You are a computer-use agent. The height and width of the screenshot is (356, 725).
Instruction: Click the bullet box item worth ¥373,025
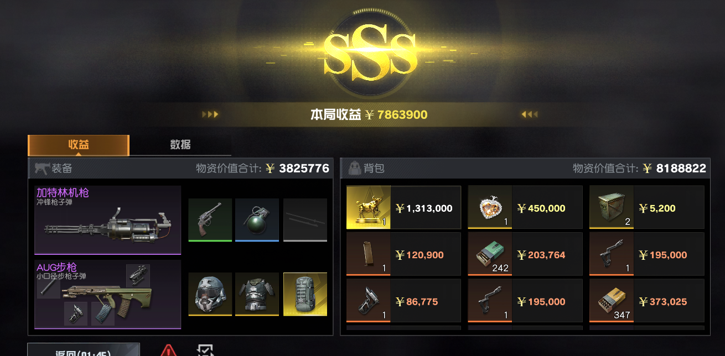tap(611, 301)
